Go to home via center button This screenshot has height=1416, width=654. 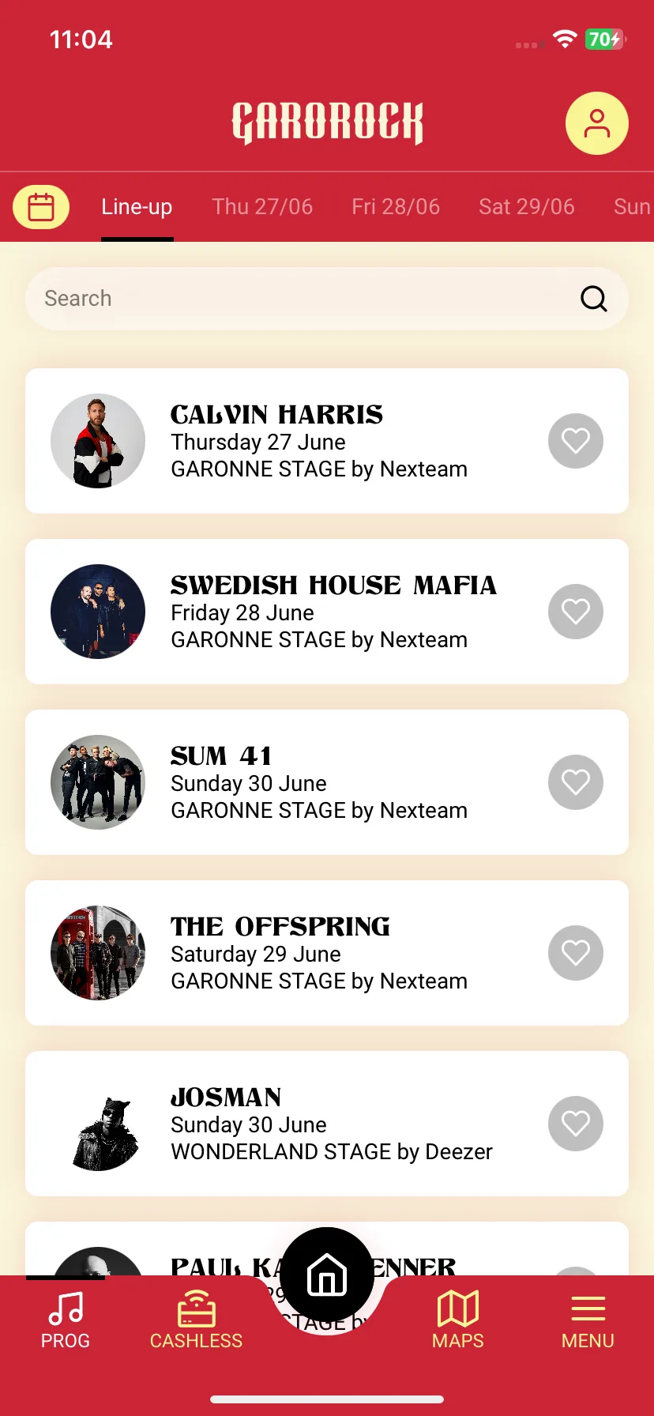(327, 1275)
